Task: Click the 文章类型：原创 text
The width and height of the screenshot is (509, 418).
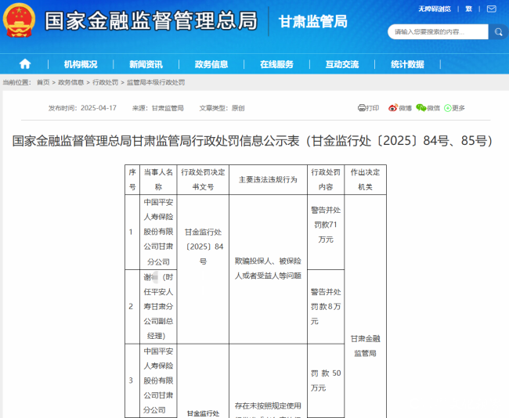Action: (x=222, y=108)
